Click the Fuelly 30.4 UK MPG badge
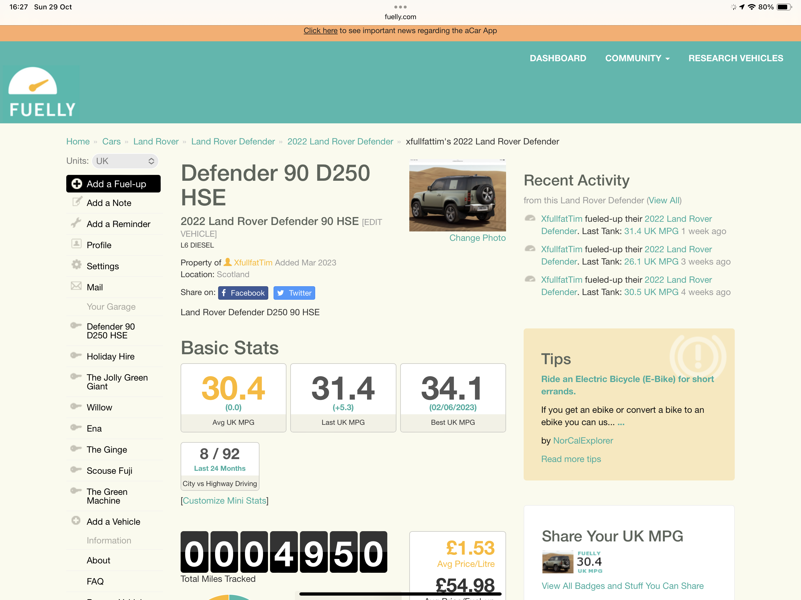This screenshot has width=801, height=600. [573, 562]
